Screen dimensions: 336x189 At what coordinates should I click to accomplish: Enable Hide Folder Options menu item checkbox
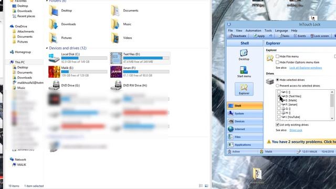(x=278, y=62)
